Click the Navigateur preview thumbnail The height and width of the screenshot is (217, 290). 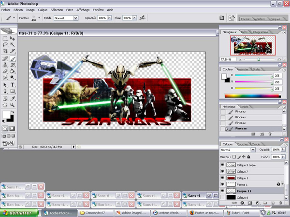(253, 45)
